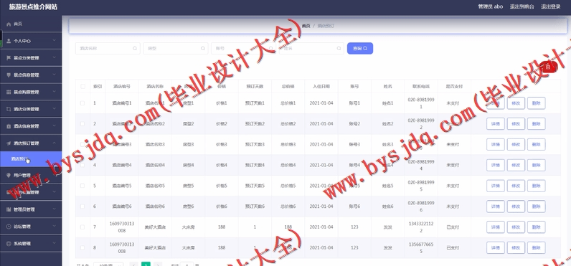
Task: Click the paper-plane icon for 酒店预订管理
Action: [9, 143]
